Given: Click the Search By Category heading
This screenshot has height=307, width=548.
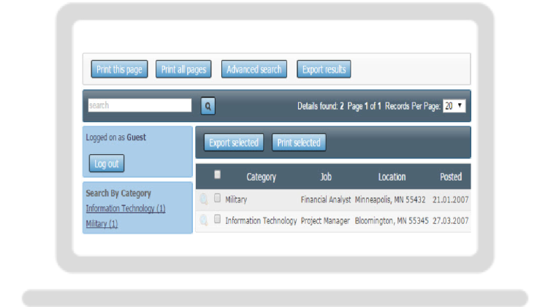Looking at the screenshot, I should [x=118, y=194].
